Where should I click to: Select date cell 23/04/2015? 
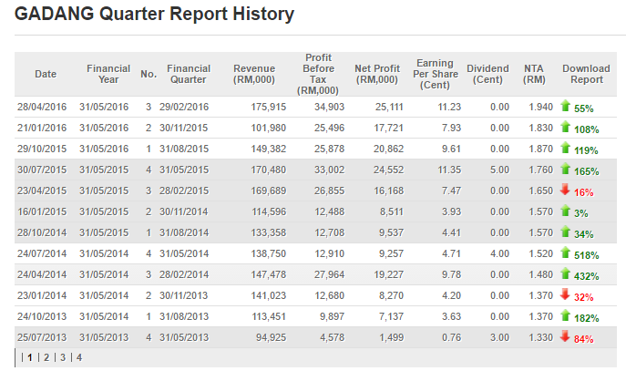[x=42, y=191]
